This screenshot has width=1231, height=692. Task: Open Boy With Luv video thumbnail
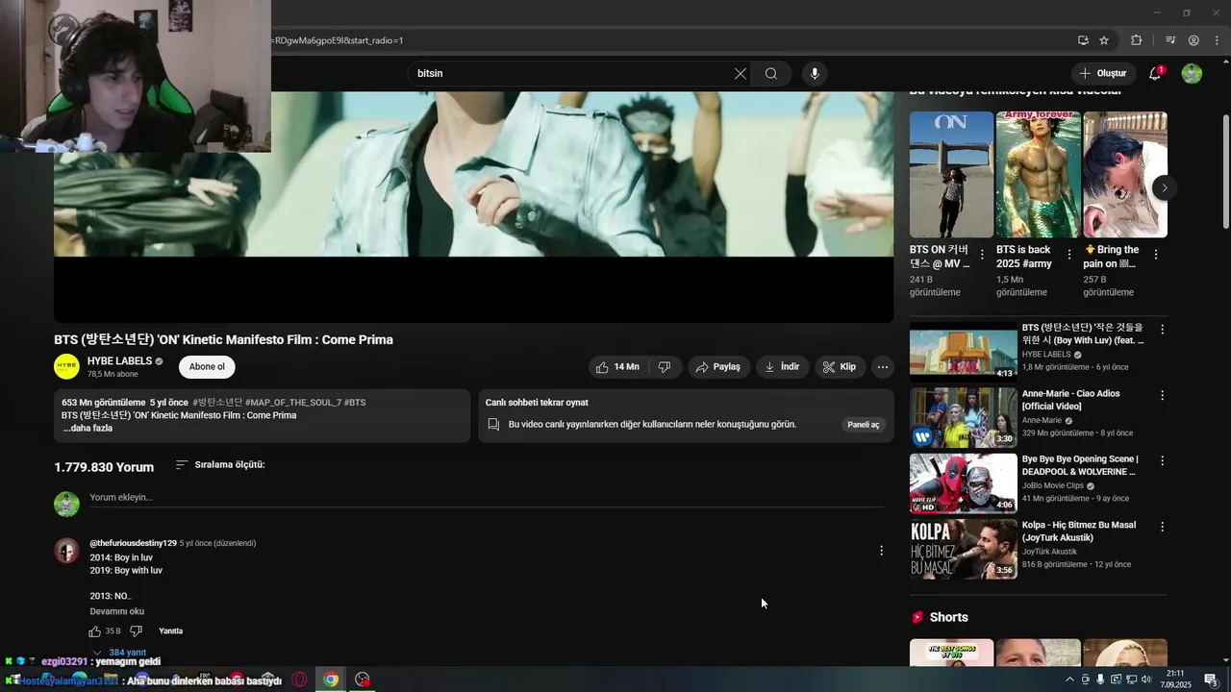963,352
